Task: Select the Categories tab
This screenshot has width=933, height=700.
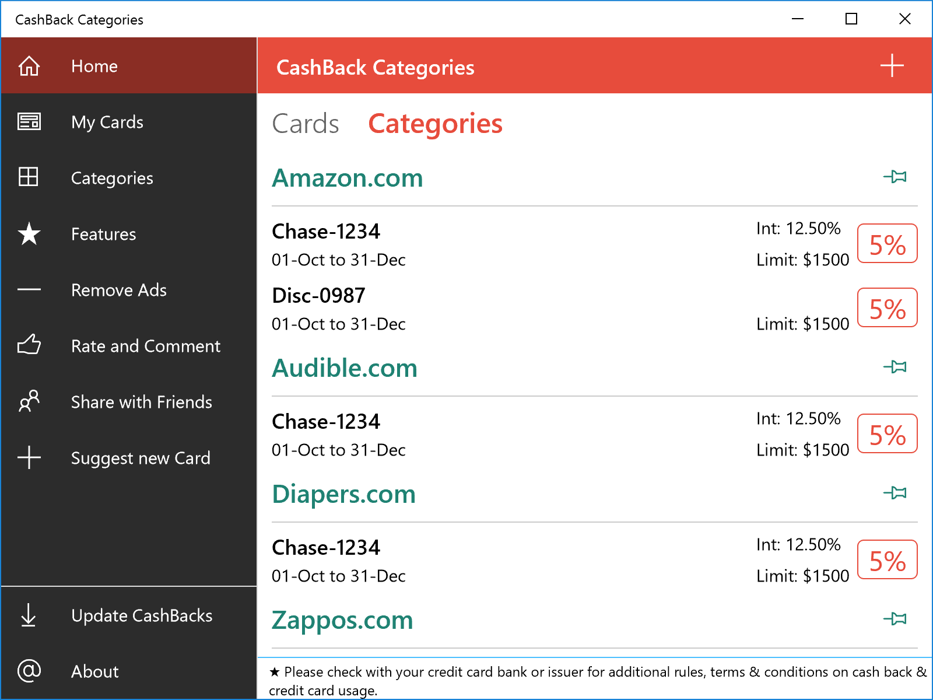Action: 435,123
